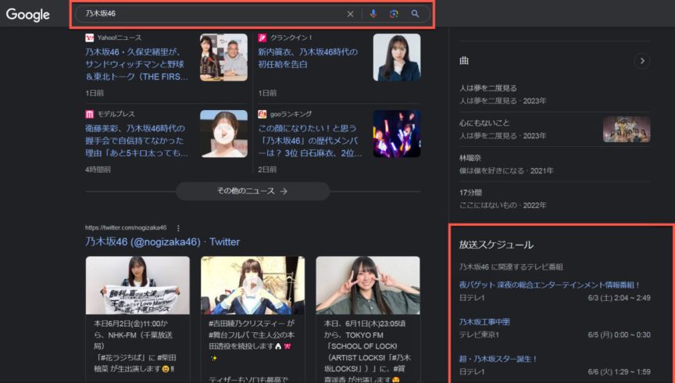Open the glow stick concert thumbnail
This screenshot has width=675, height=383.
(397, 134)
